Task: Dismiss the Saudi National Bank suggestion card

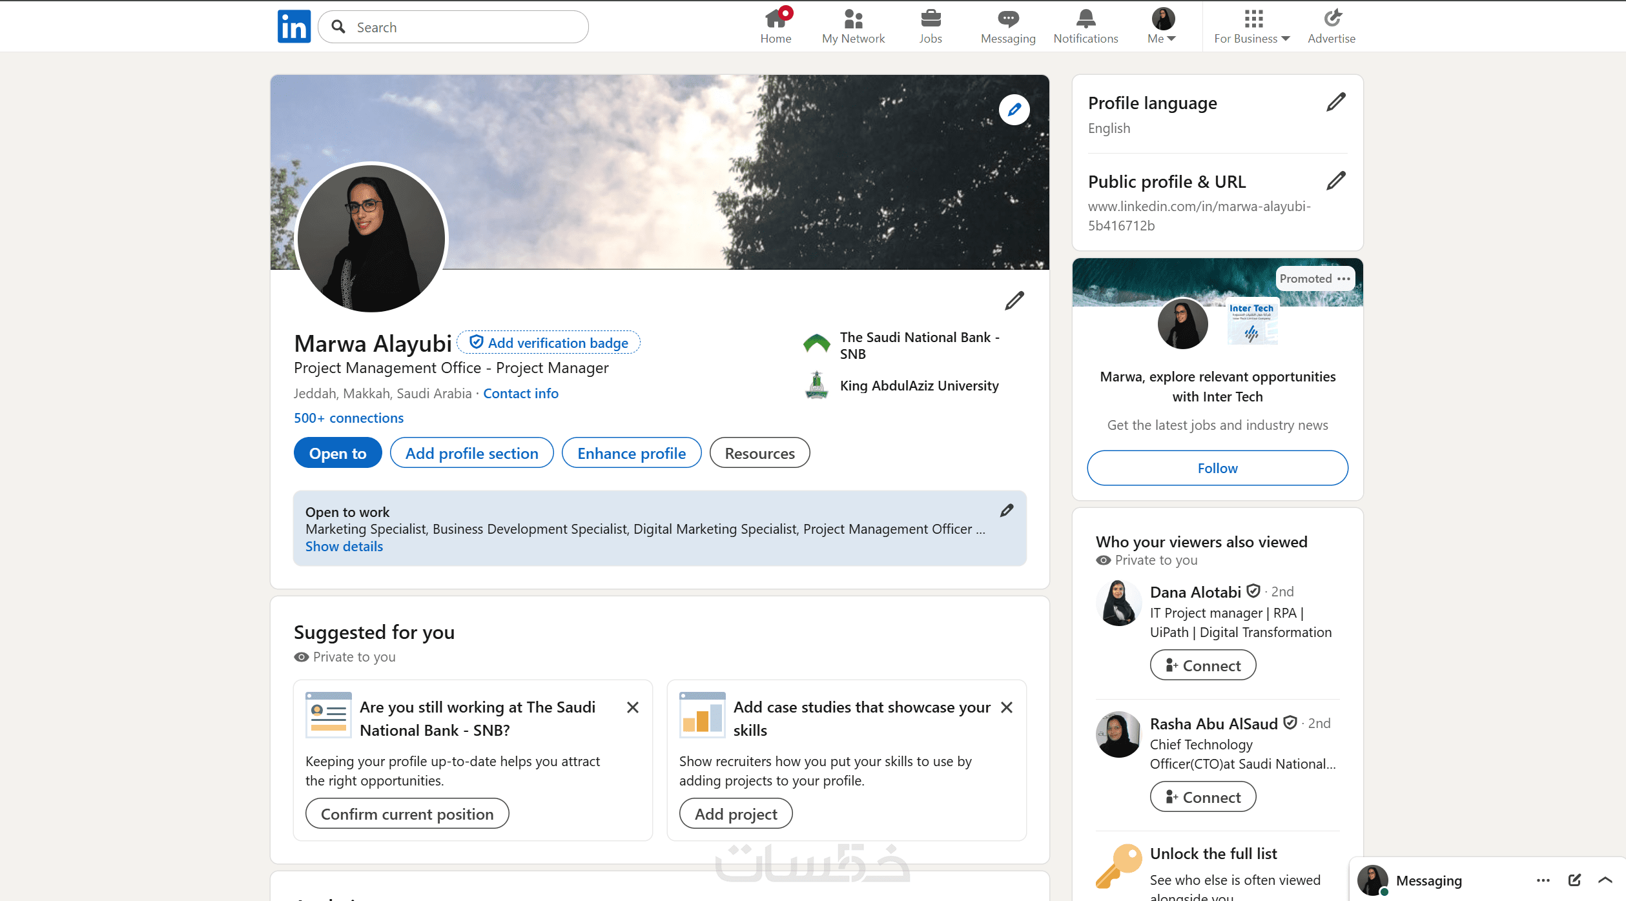Action: pyautogui.click(x=633, y=707)
